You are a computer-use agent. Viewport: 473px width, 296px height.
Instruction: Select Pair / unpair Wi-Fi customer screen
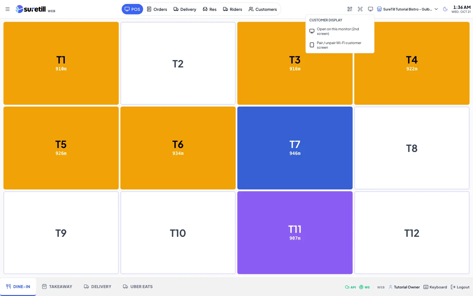click(340, 45)
